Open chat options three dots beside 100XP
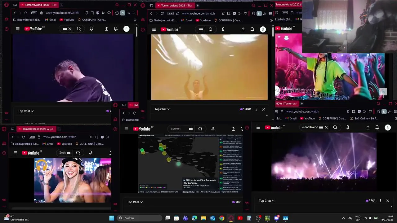Viewport: 397px width, 223px height. click(256, 109)
